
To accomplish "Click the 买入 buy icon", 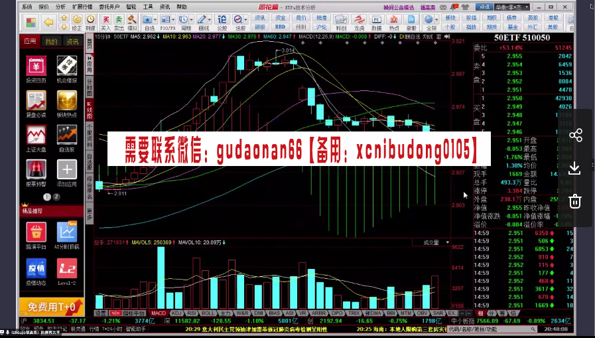I will tap(106, 23).
